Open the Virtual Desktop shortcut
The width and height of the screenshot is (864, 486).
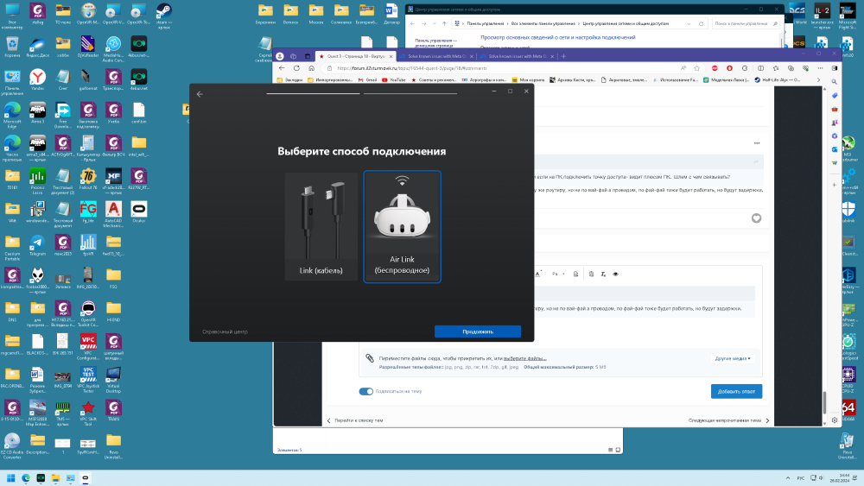click(x=113, y=380)
